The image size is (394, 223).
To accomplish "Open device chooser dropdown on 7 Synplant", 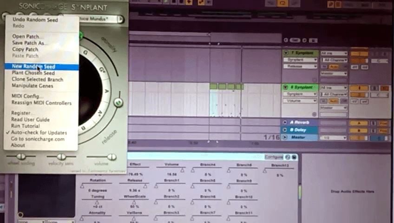I will pos(300,60).
